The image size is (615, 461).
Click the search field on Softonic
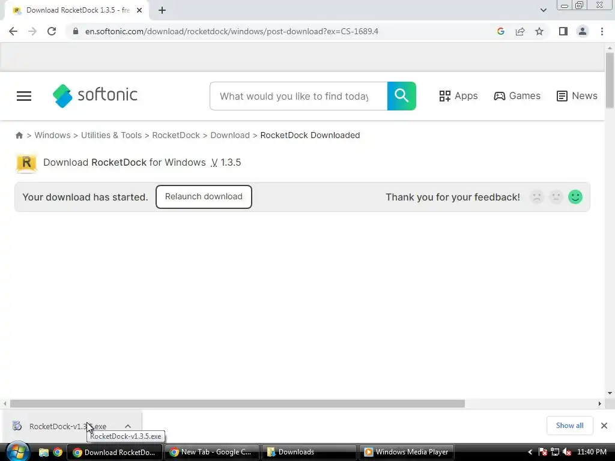[x=298, y=96]
